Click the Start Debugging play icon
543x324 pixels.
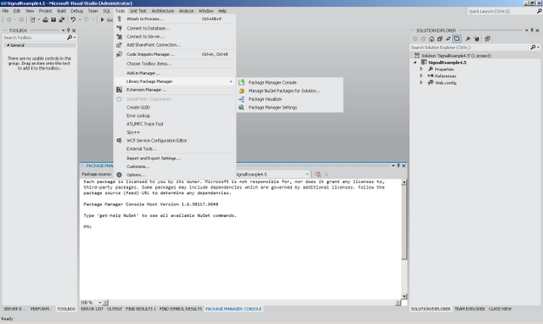102,20
